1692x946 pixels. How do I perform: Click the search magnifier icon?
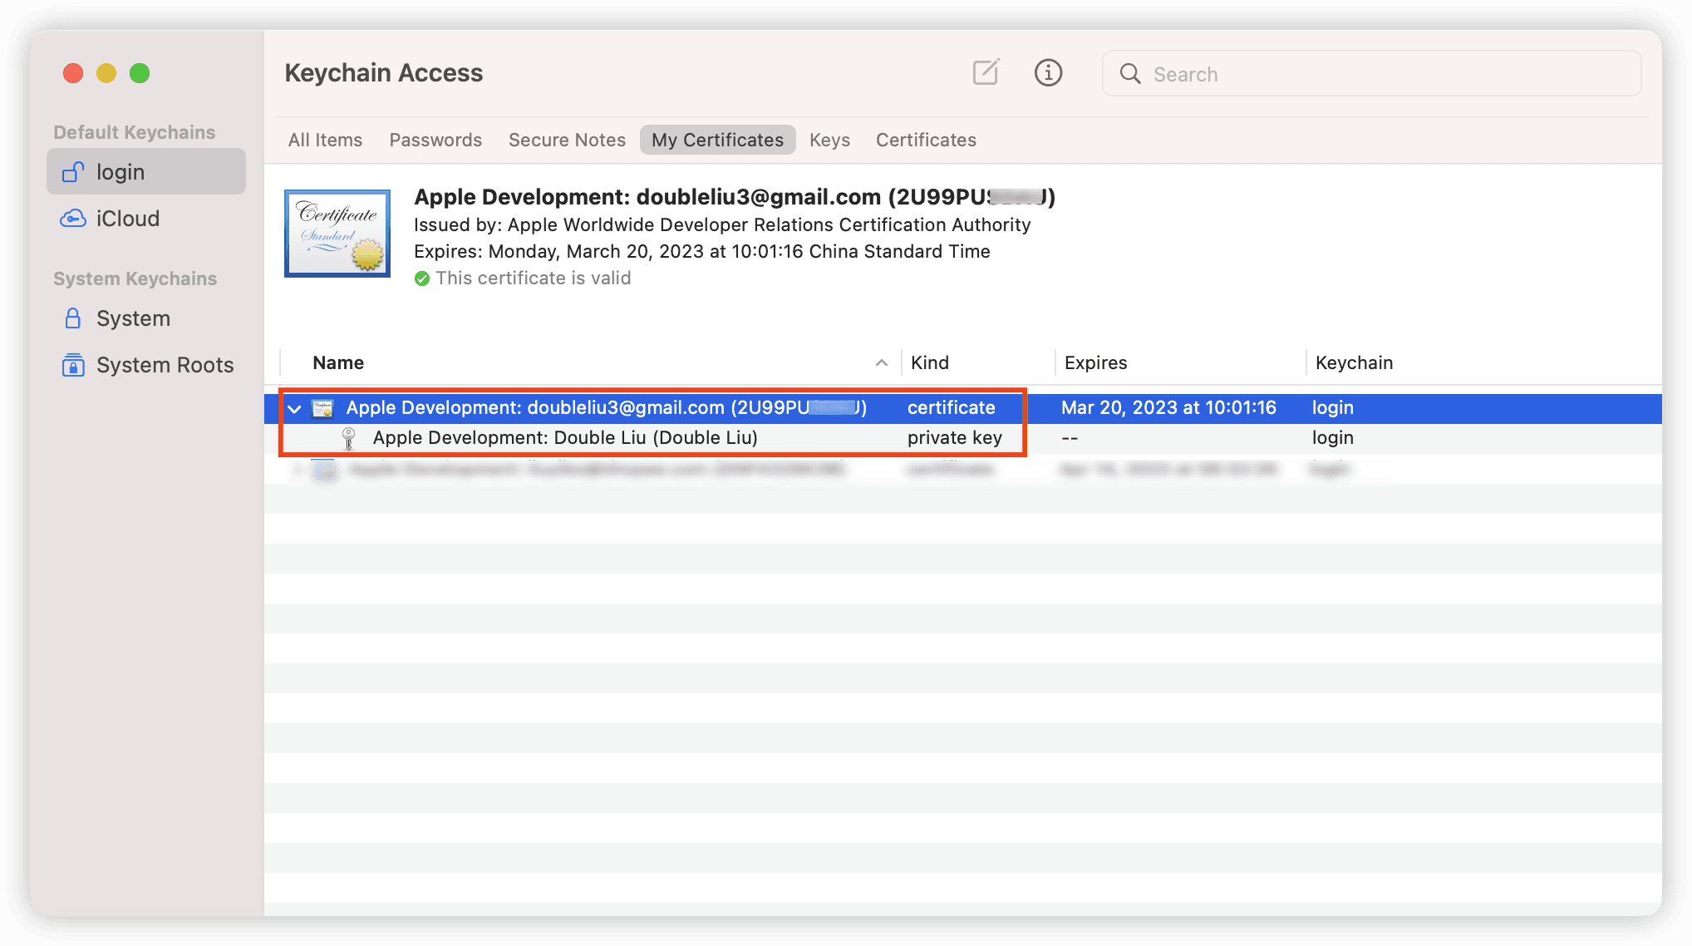click(1130, 74)
